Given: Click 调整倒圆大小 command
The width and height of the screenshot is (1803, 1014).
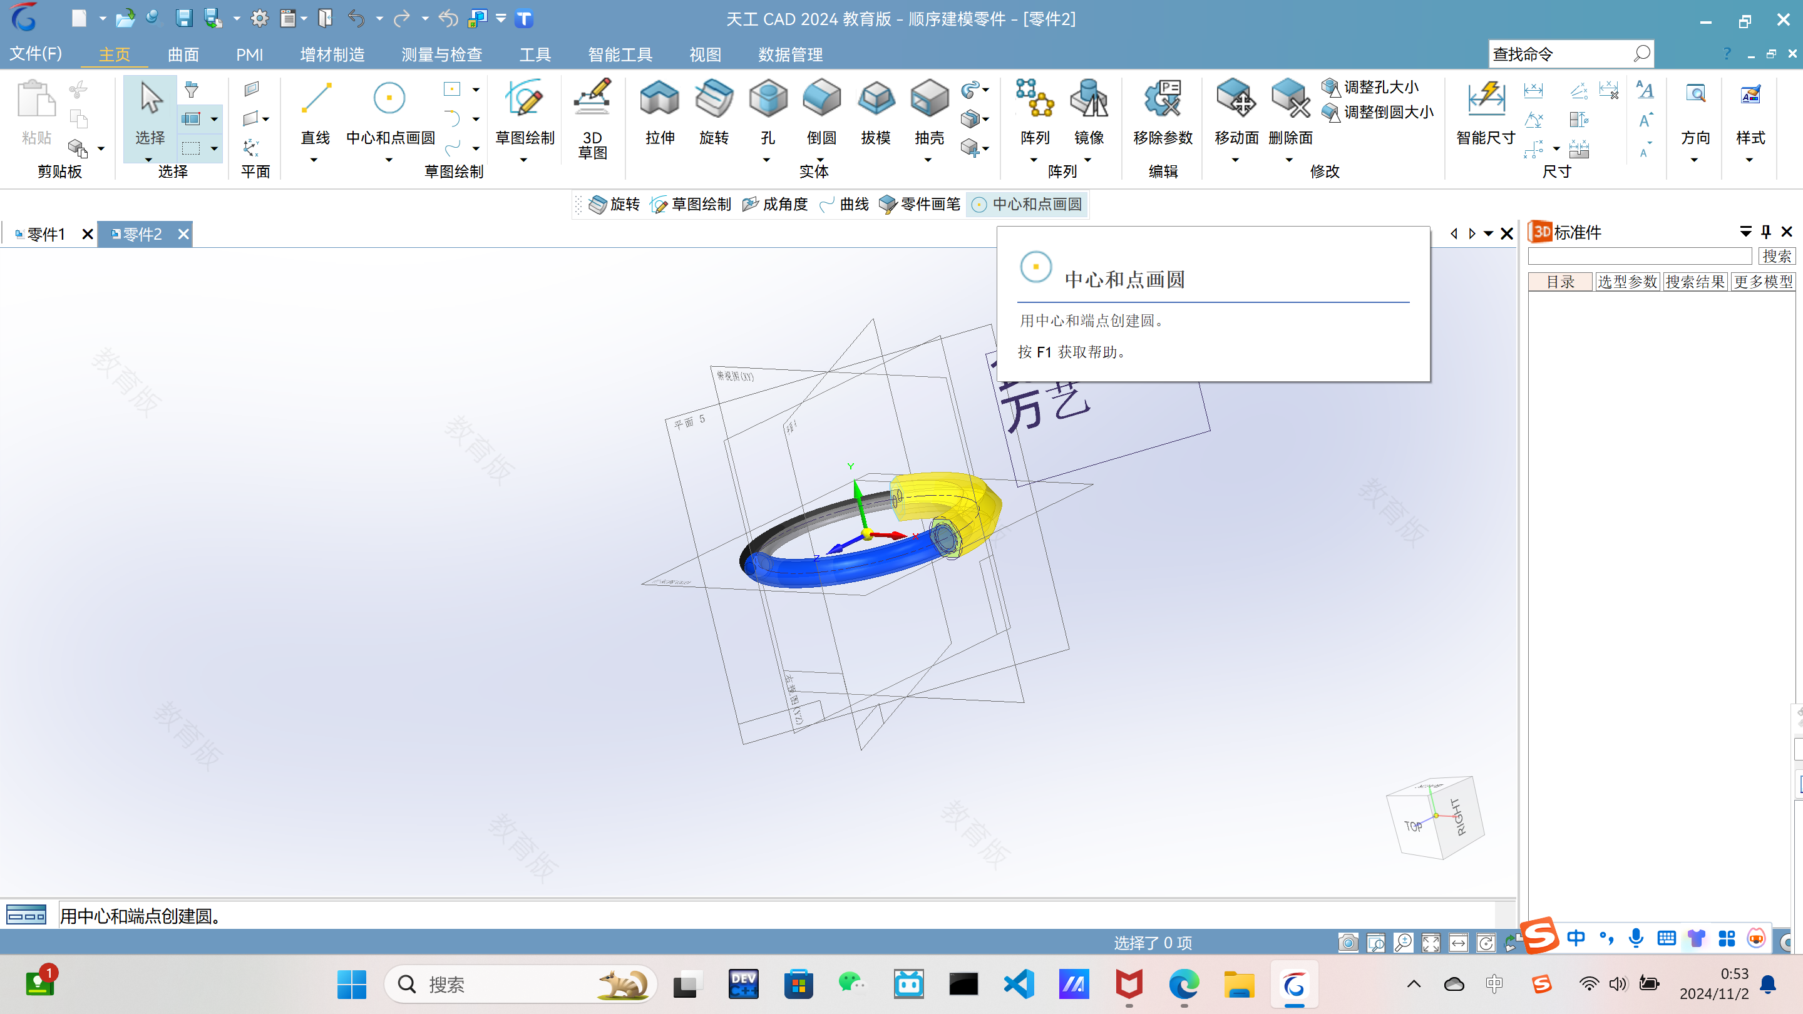Looking at the screenshot, I should click(1377, 112).
